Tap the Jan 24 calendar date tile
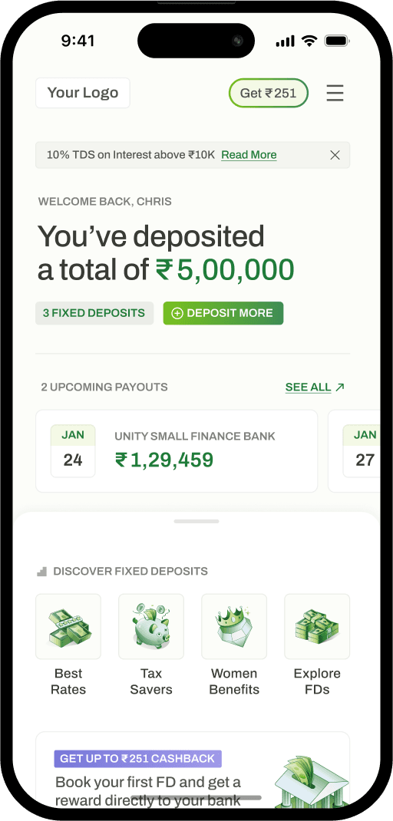Screen dimensions: 393x821 [x=73, y=451]
